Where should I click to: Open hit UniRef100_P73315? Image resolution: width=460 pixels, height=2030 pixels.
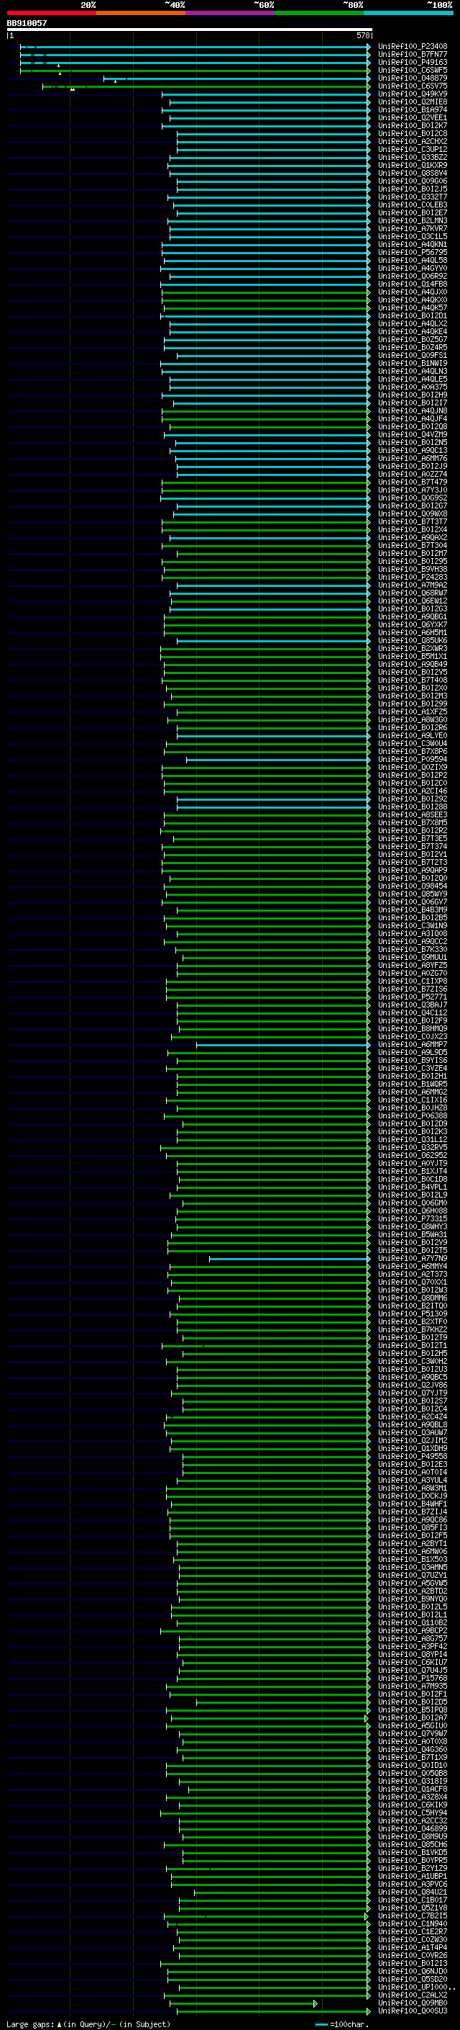(x=413, y=1219)
